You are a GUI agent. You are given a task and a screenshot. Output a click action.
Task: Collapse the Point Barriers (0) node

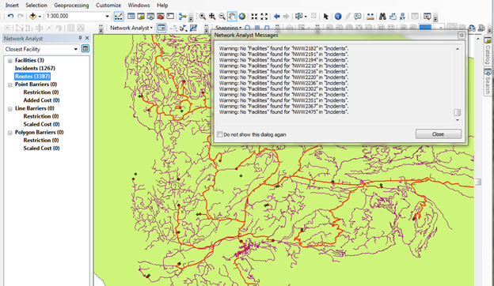(x=9, y=85)
